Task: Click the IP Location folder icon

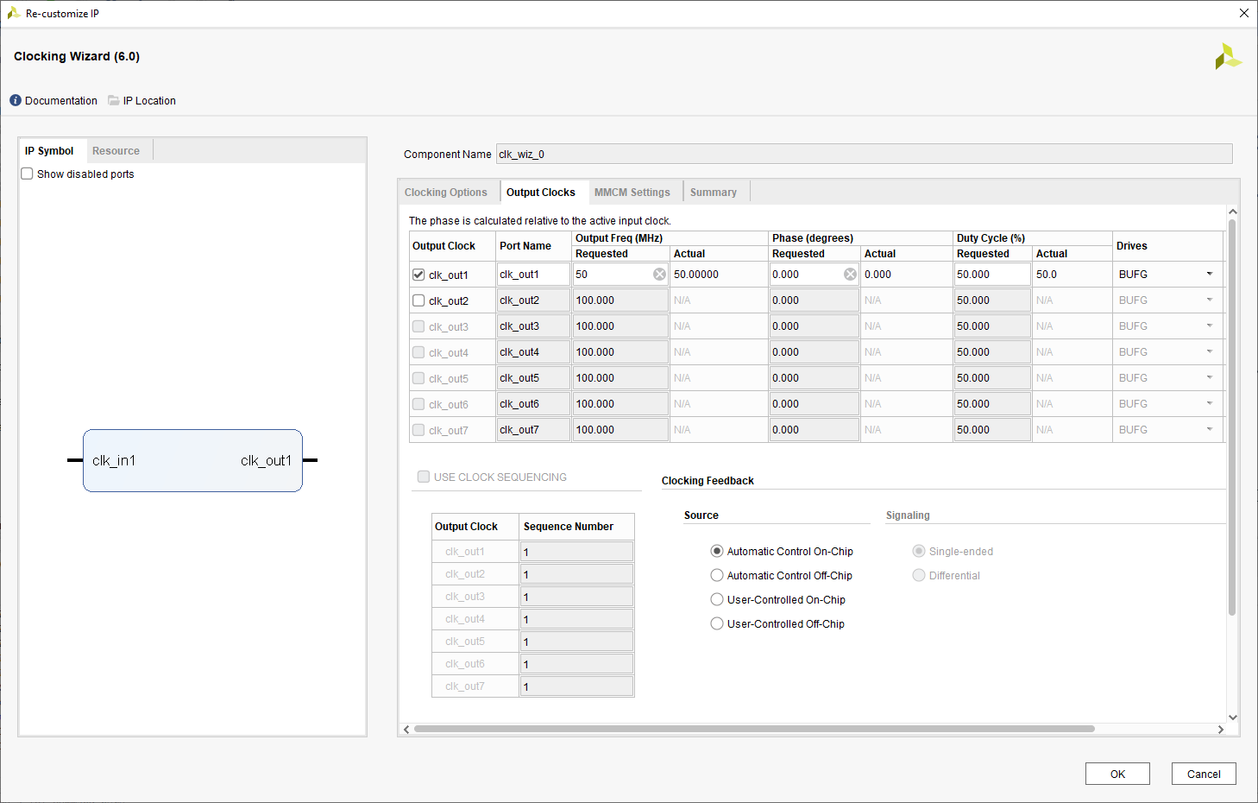Action: 114,100
